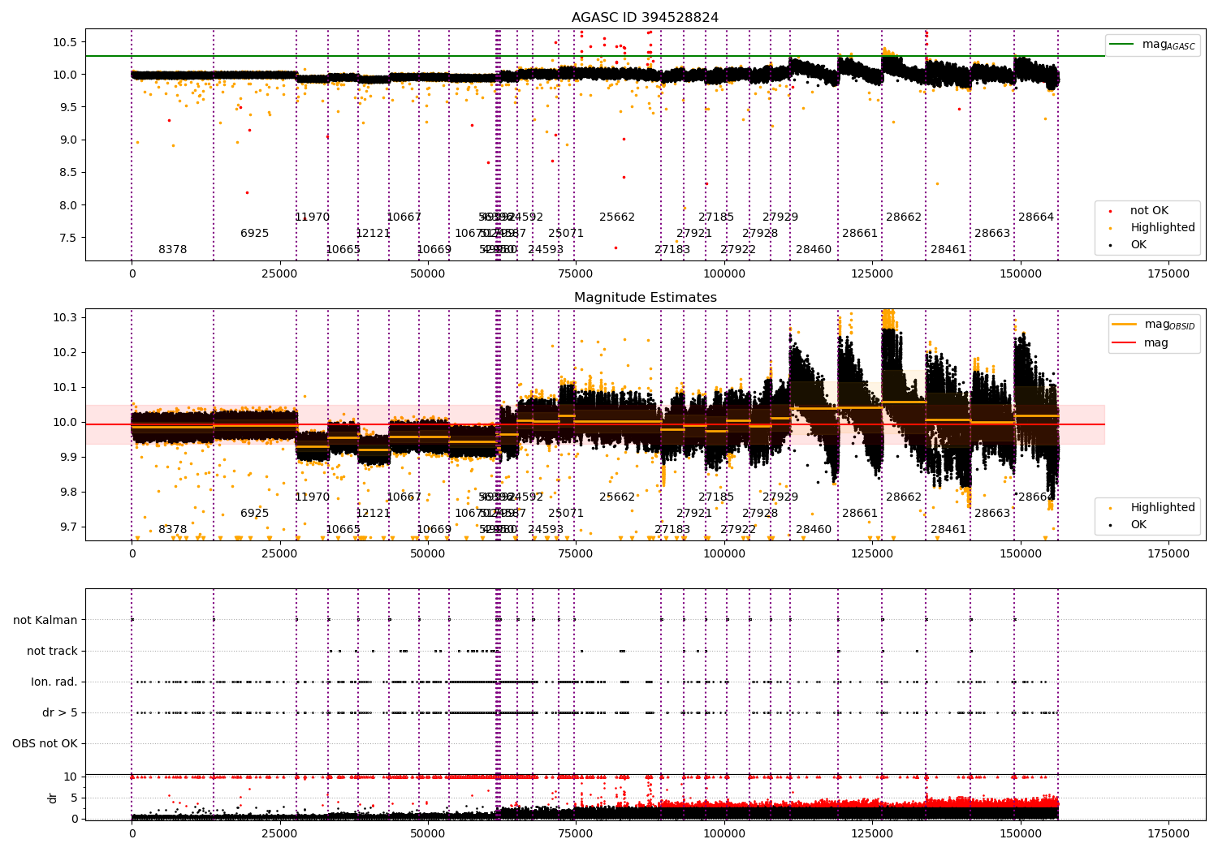1218x852 pixels.
Task: Select the orange mag OBSID legend entry
Action: click(x=1153, y=325)
